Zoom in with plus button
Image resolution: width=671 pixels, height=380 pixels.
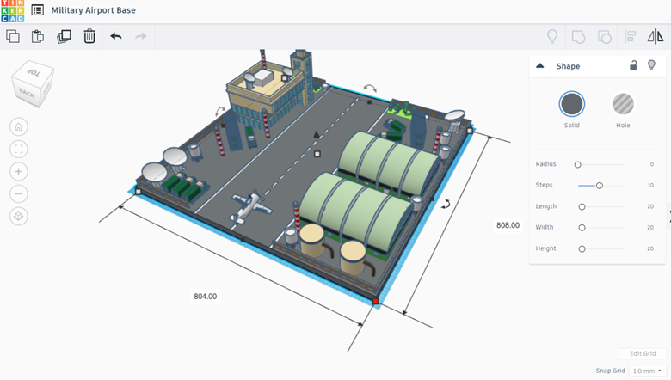click(18, 171)
